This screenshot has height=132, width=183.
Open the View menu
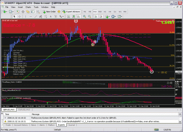(13, 7)
